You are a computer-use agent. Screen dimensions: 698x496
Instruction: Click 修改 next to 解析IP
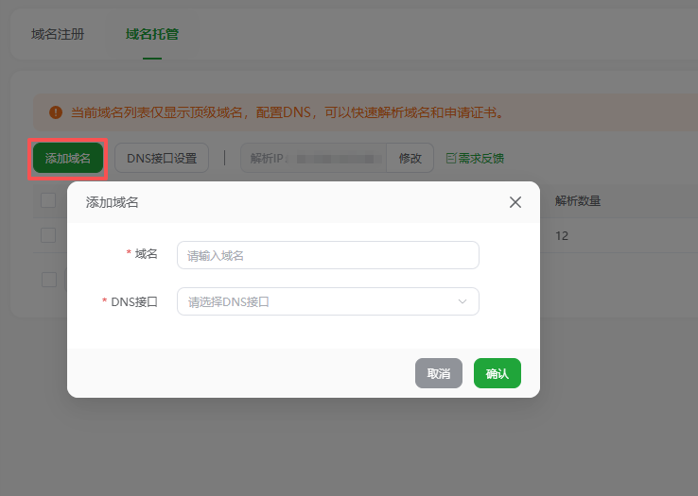click(410, 159)
